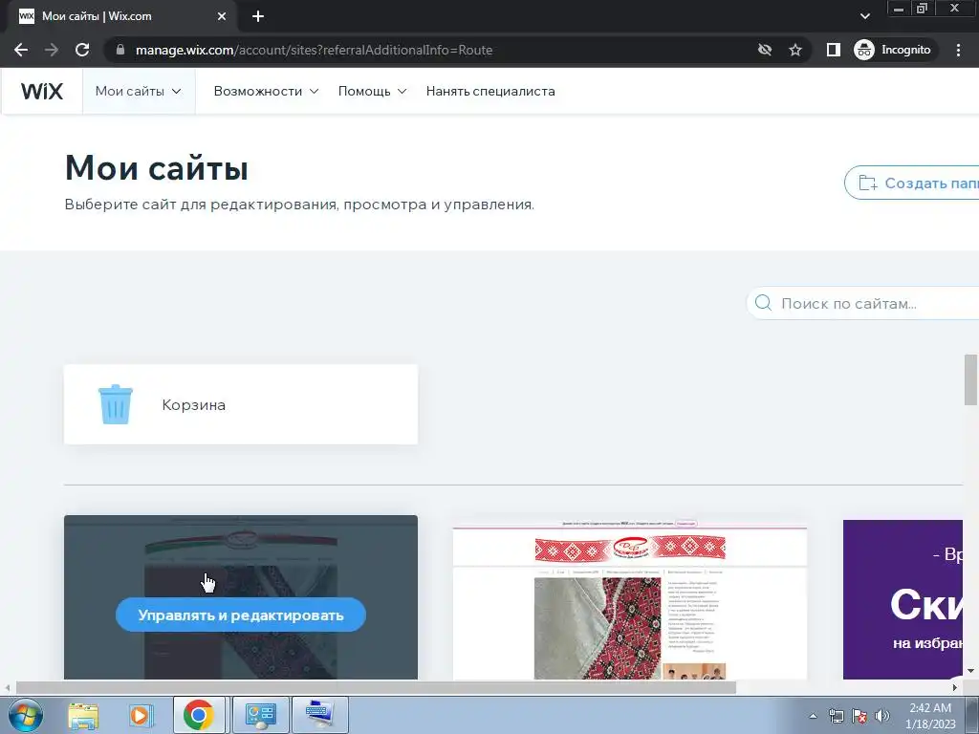Open the Корзина card
This screenshot has width=979, height=734.
pyautogui.click(x=240, y=404)
